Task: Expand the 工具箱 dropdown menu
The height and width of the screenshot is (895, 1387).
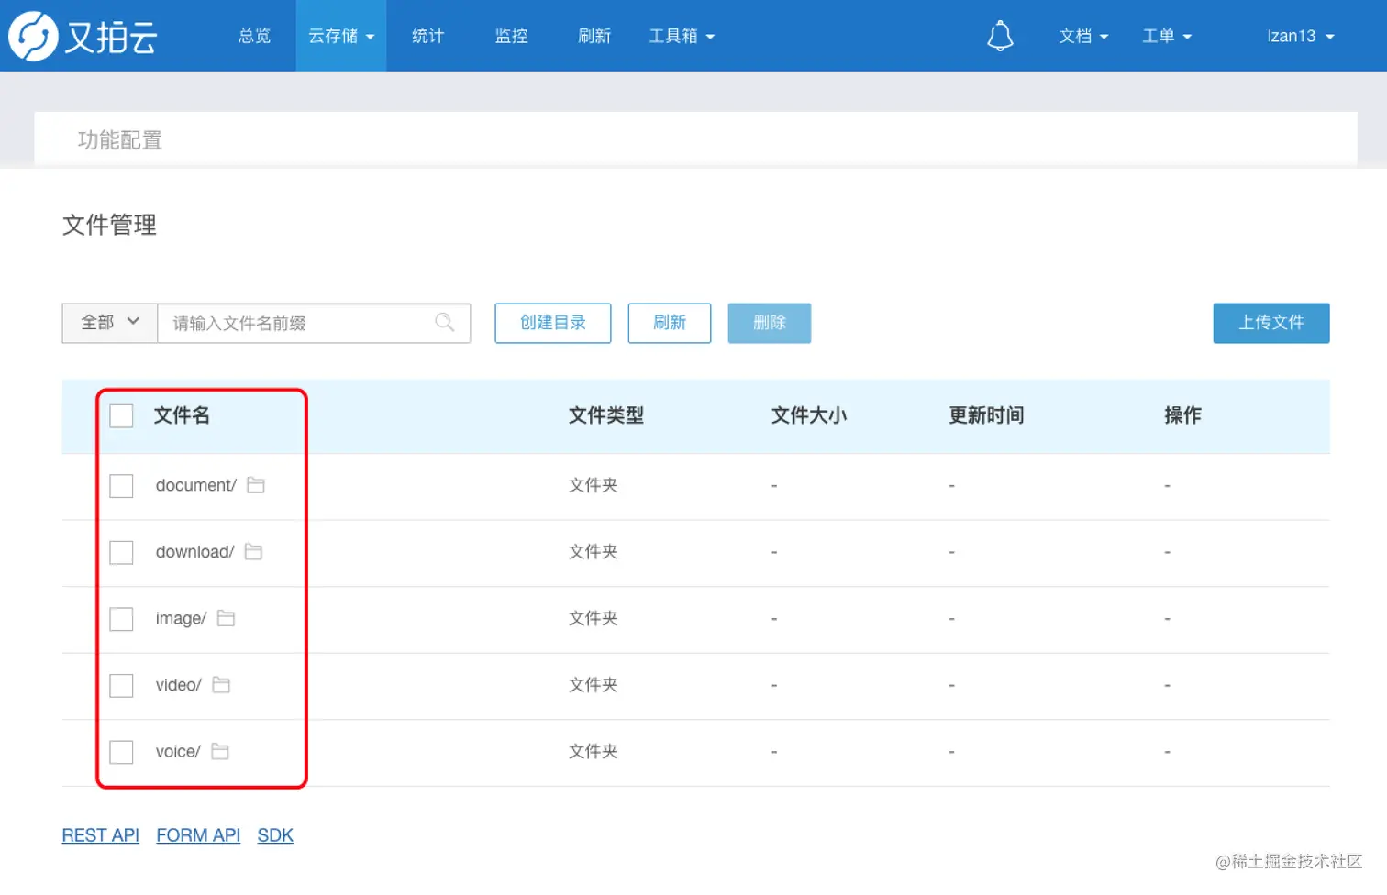Action: [x=682, y=36]
